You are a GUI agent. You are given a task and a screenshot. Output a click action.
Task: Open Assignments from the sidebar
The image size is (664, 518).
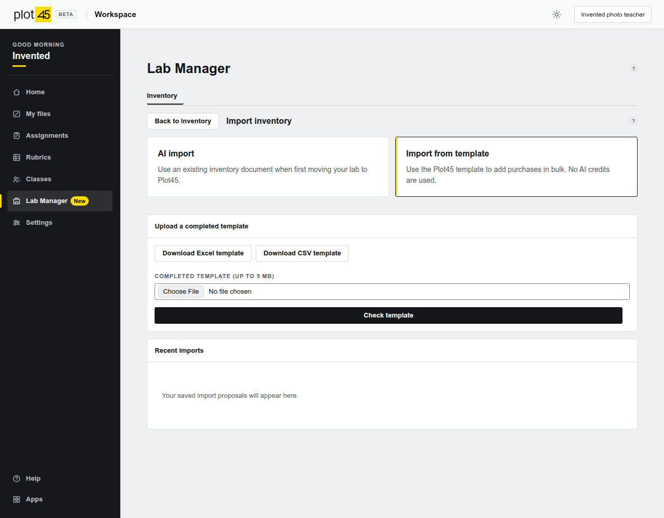coord(60,136)
